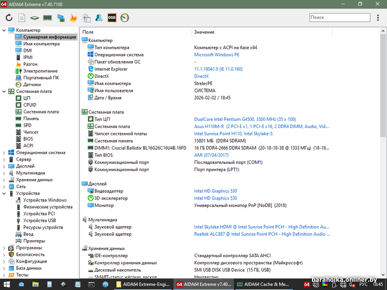Click the Realtek ALC887 audio adapter link
The image size is (387, 290).
tap(261, 234)
